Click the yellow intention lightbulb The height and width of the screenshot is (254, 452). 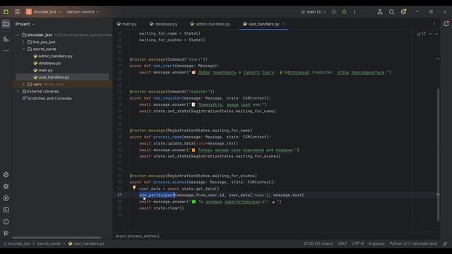click(134, 188)
